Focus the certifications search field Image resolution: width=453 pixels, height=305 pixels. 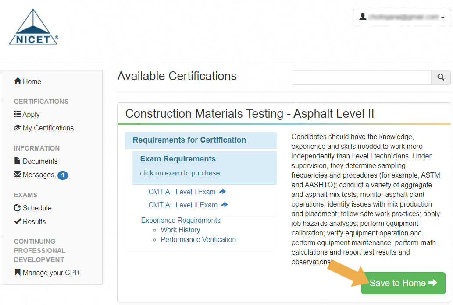coord(361,77)
